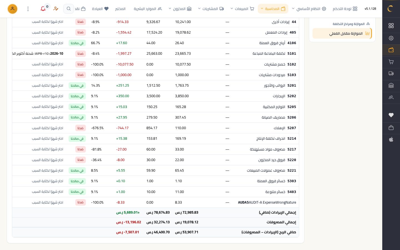Select المختبر in the top menu
This screenshot has width=400, height=250.
pos(120,9)
